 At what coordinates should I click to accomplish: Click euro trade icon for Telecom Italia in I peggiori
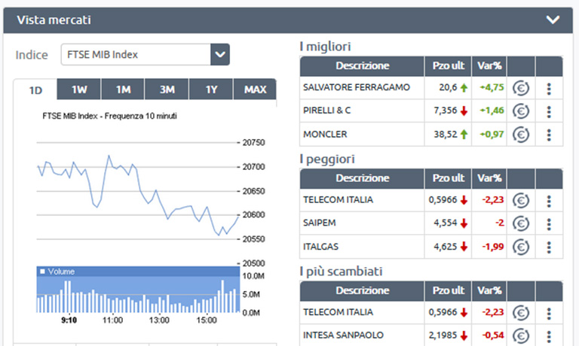(x=521, y=200)
